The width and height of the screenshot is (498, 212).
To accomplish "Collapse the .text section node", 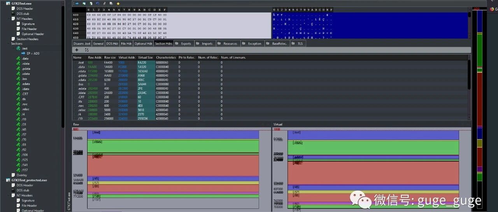I will [x=13, y=48].
